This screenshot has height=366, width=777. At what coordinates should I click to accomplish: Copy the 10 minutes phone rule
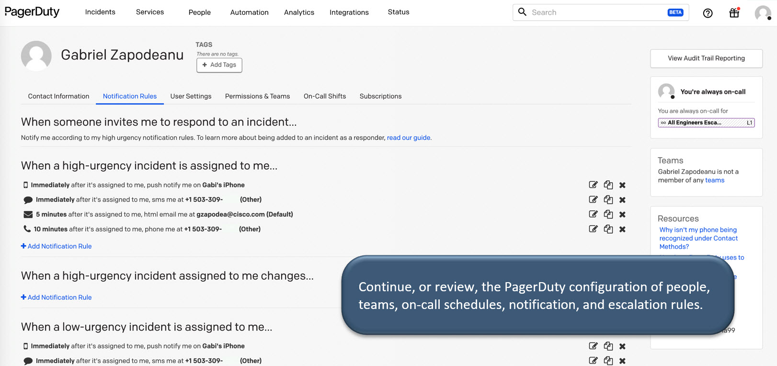pyautogui.click(x=608, y=229)
